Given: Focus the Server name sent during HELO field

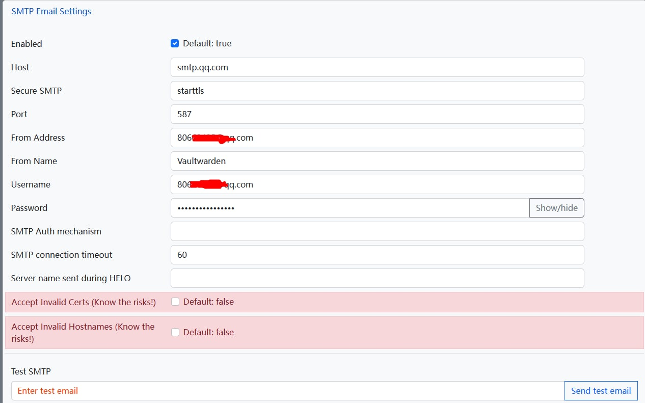Looking at the screenshot, I should point(377,278).
